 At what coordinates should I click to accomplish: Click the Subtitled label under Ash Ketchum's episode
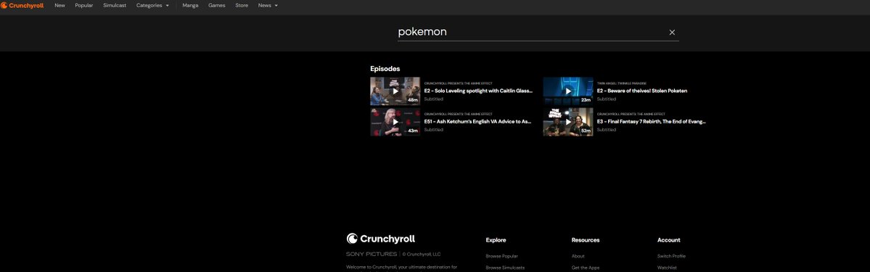click(434, 130)
